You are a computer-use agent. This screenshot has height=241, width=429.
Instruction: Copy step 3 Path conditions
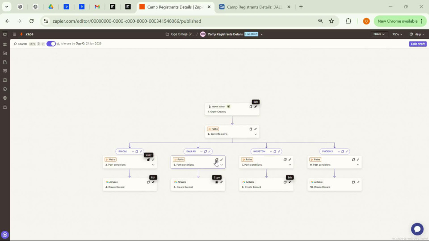[148, 160]
